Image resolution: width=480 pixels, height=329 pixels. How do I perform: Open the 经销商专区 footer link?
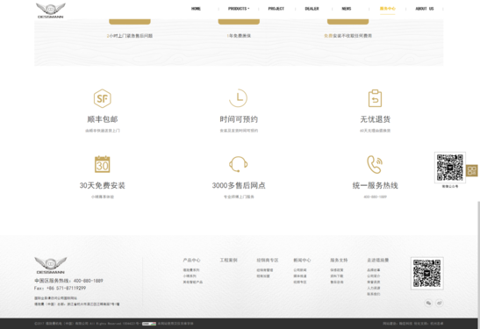point(268,261)
